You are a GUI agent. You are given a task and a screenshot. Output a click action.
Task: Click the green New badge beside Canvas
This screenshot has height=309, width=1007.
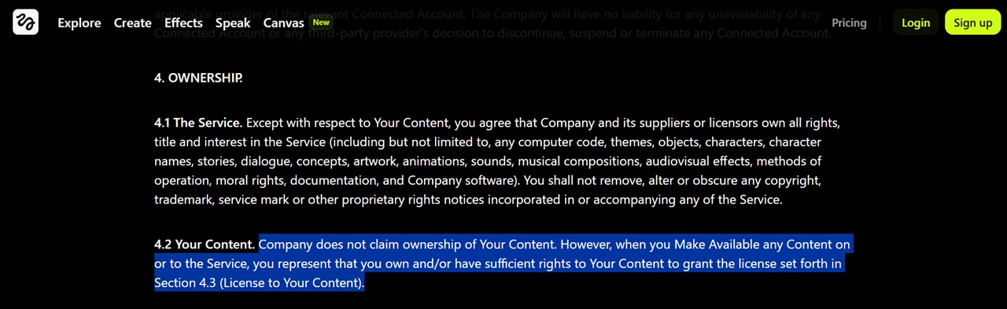pos(321,22)
